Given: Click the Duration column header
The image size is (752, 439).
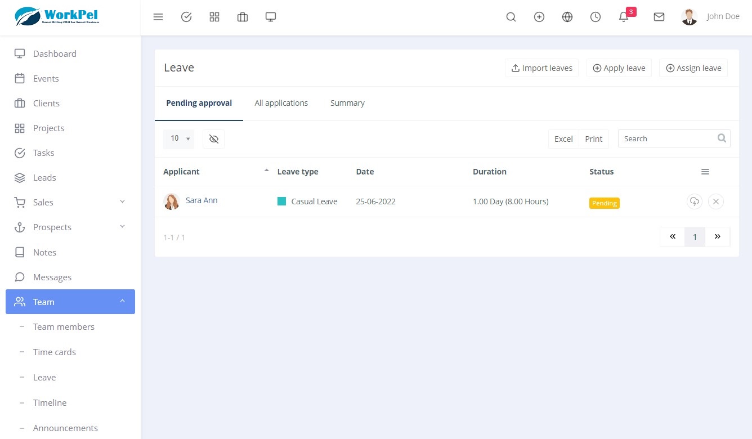Looking at the screenshot, I should 490,172.
